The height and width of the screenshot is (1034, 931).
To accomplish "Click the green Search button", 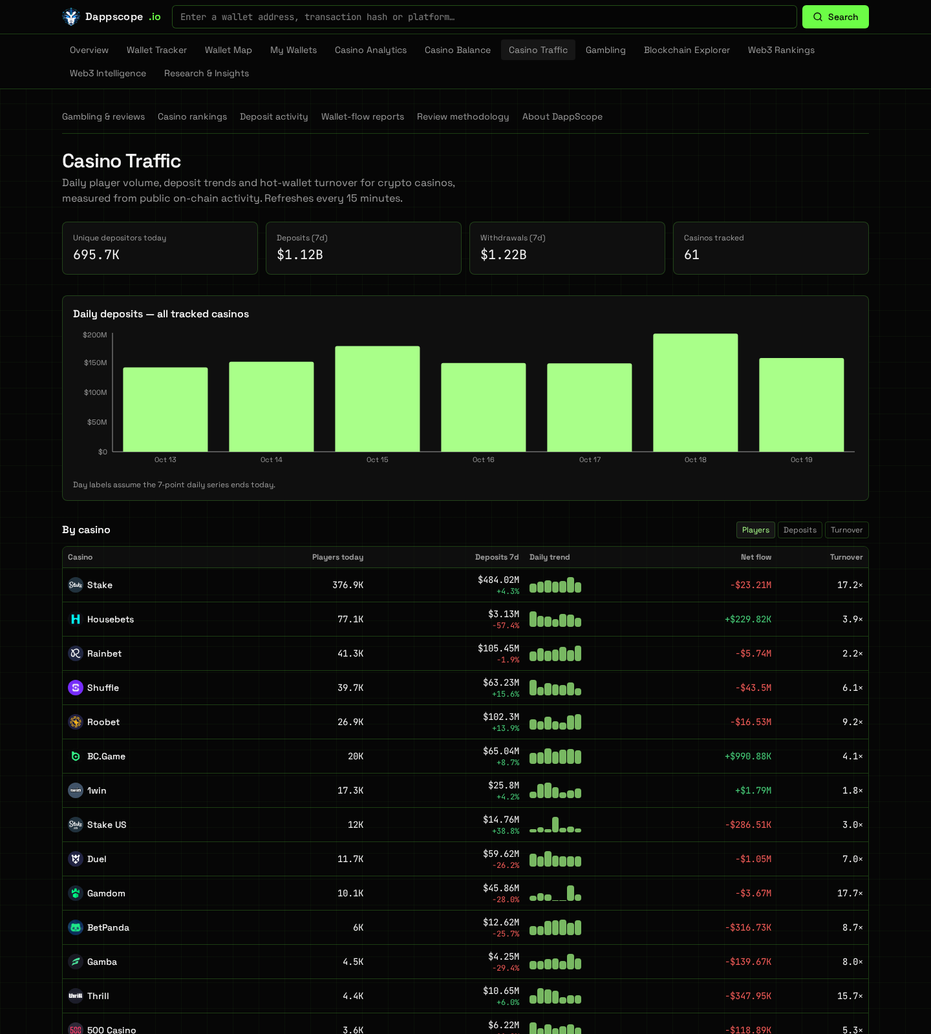I will point(835,17).
